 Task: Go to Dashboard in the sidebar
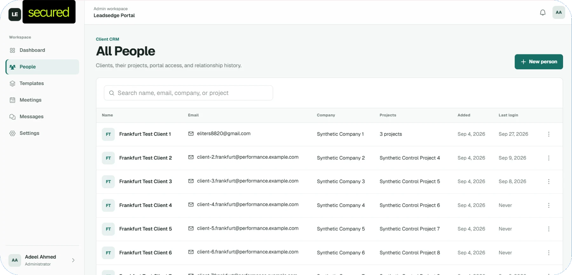(42, 50)
